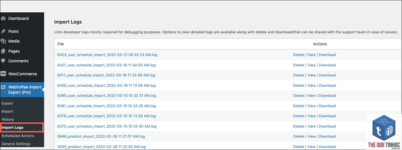Viewport: 402px width, 150px height.
Task: Download the 6423_user_schedule_import log
Action: [327, 55]
